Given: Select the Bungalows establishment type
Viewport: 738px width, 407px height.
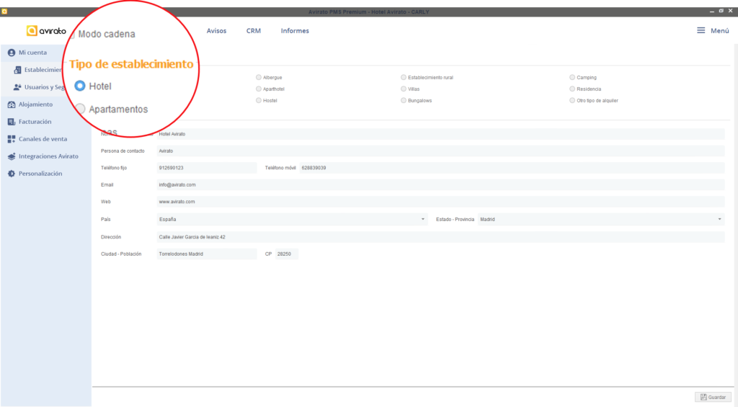Looking at the screenshot, I should pyautogui.click(x=404, y=100).
